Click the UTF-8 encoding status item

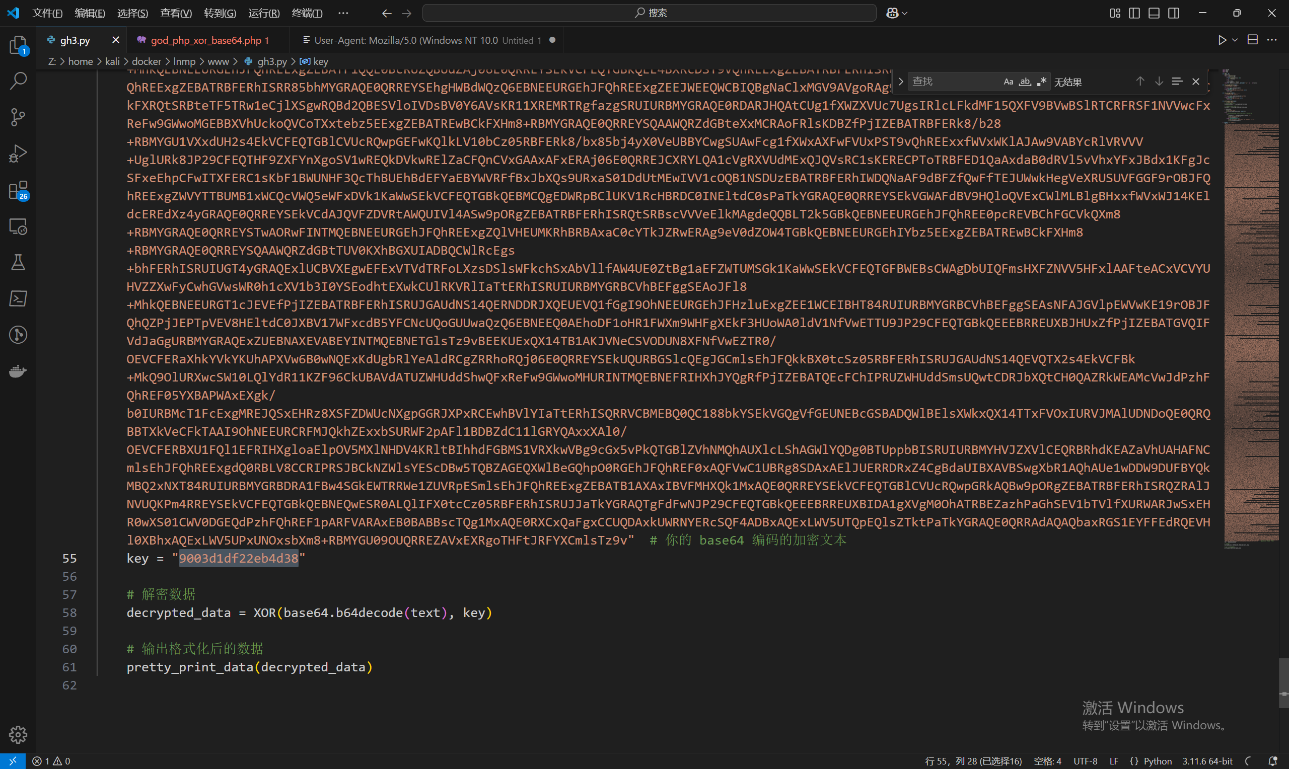1085,761
